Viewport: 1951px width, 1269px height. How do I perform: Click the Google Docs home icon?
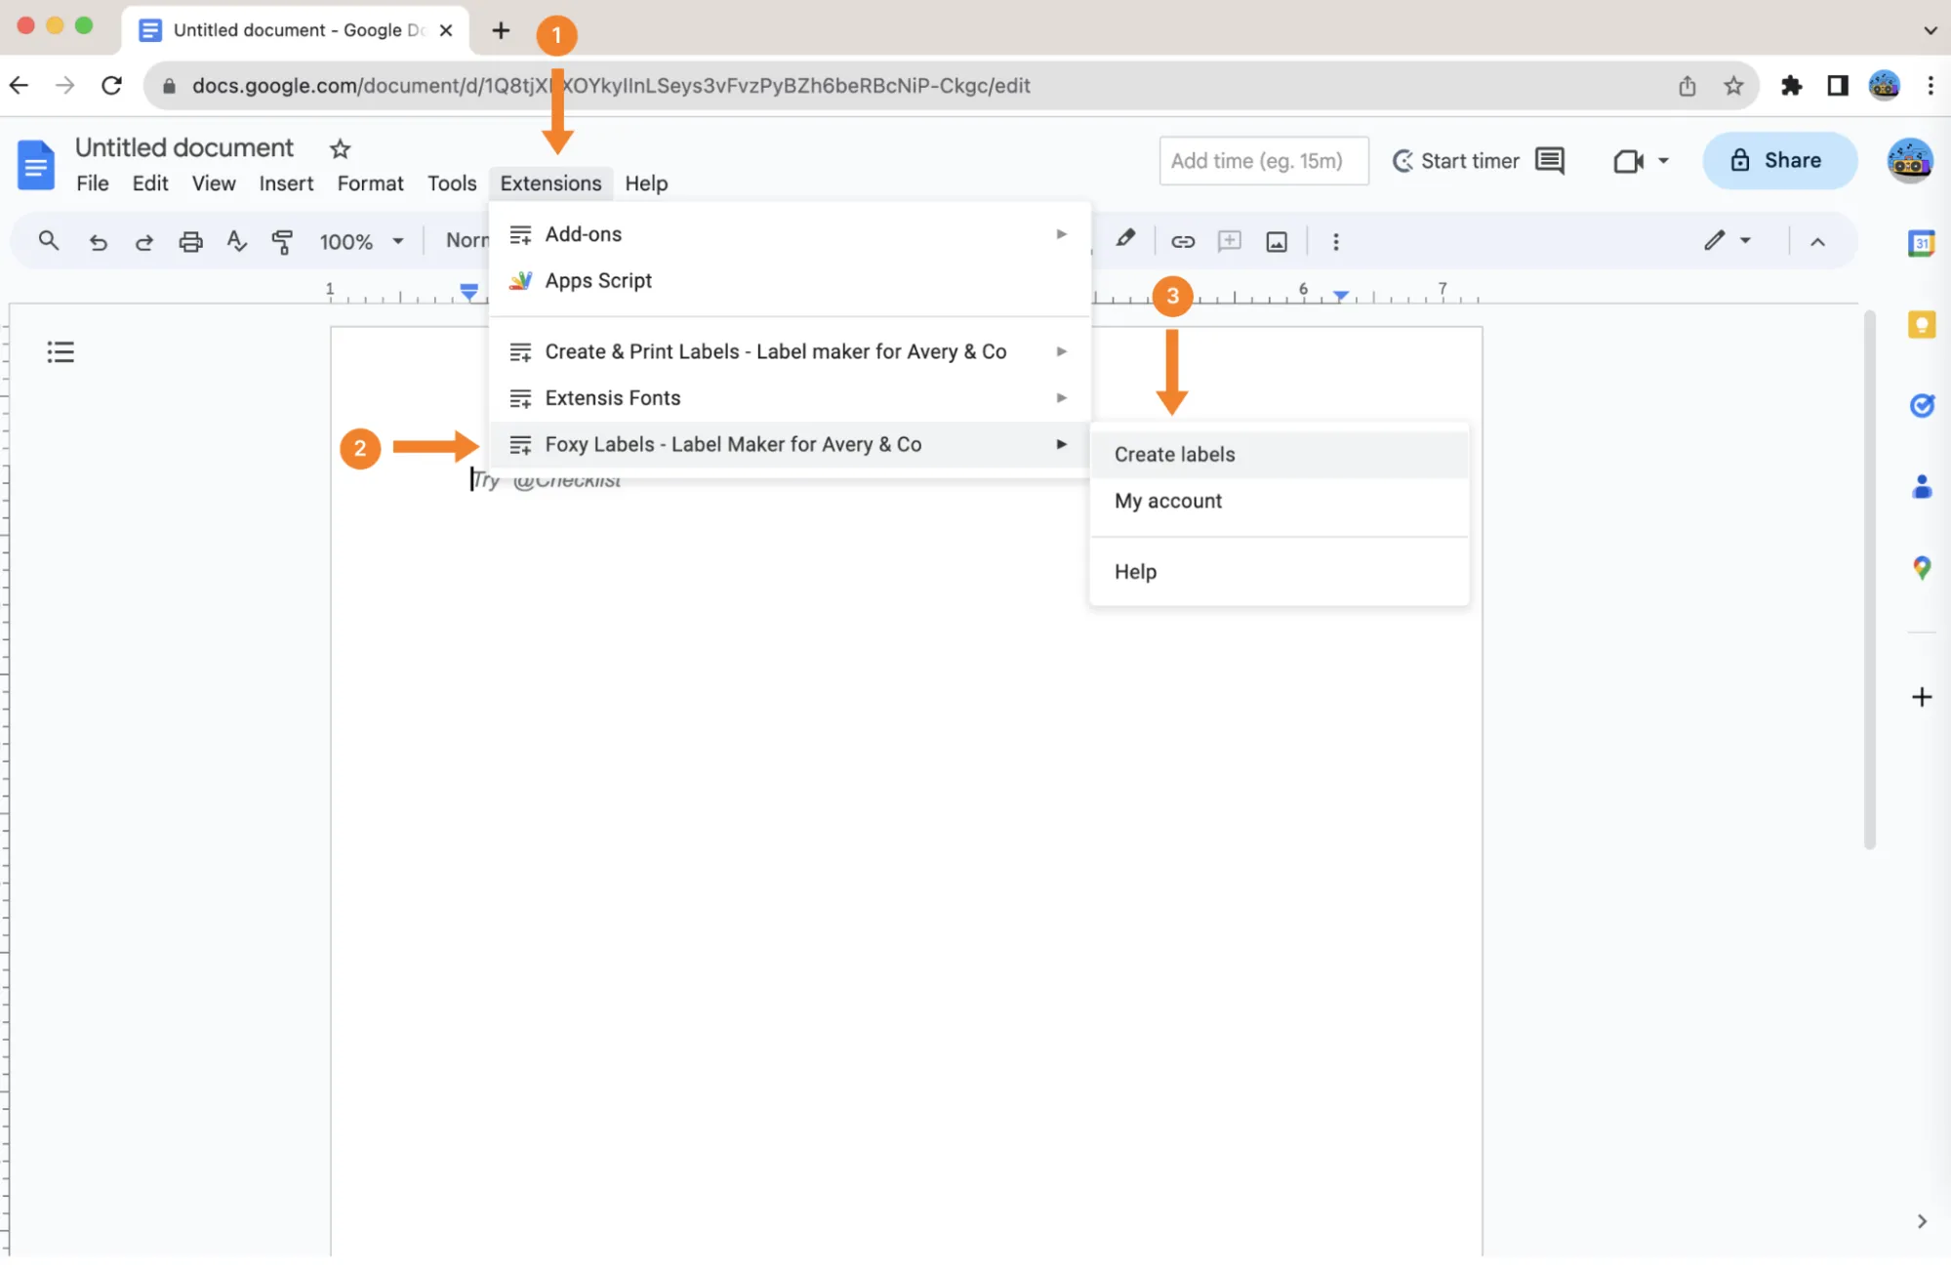tap(36, 164)
